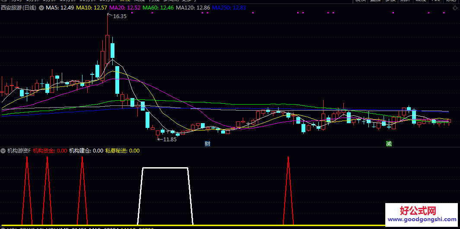Screen dimensions: 460x229
Task: Click the red 机构资金: 0.00 value
Action: [50, 151]
